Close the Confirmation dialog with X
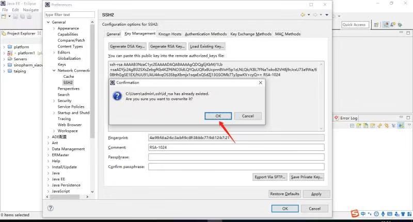This screenshot has width=413, height=222. [261, 82]
